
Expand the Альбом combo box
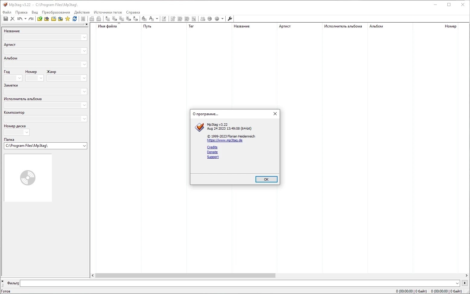coord(84,65)
